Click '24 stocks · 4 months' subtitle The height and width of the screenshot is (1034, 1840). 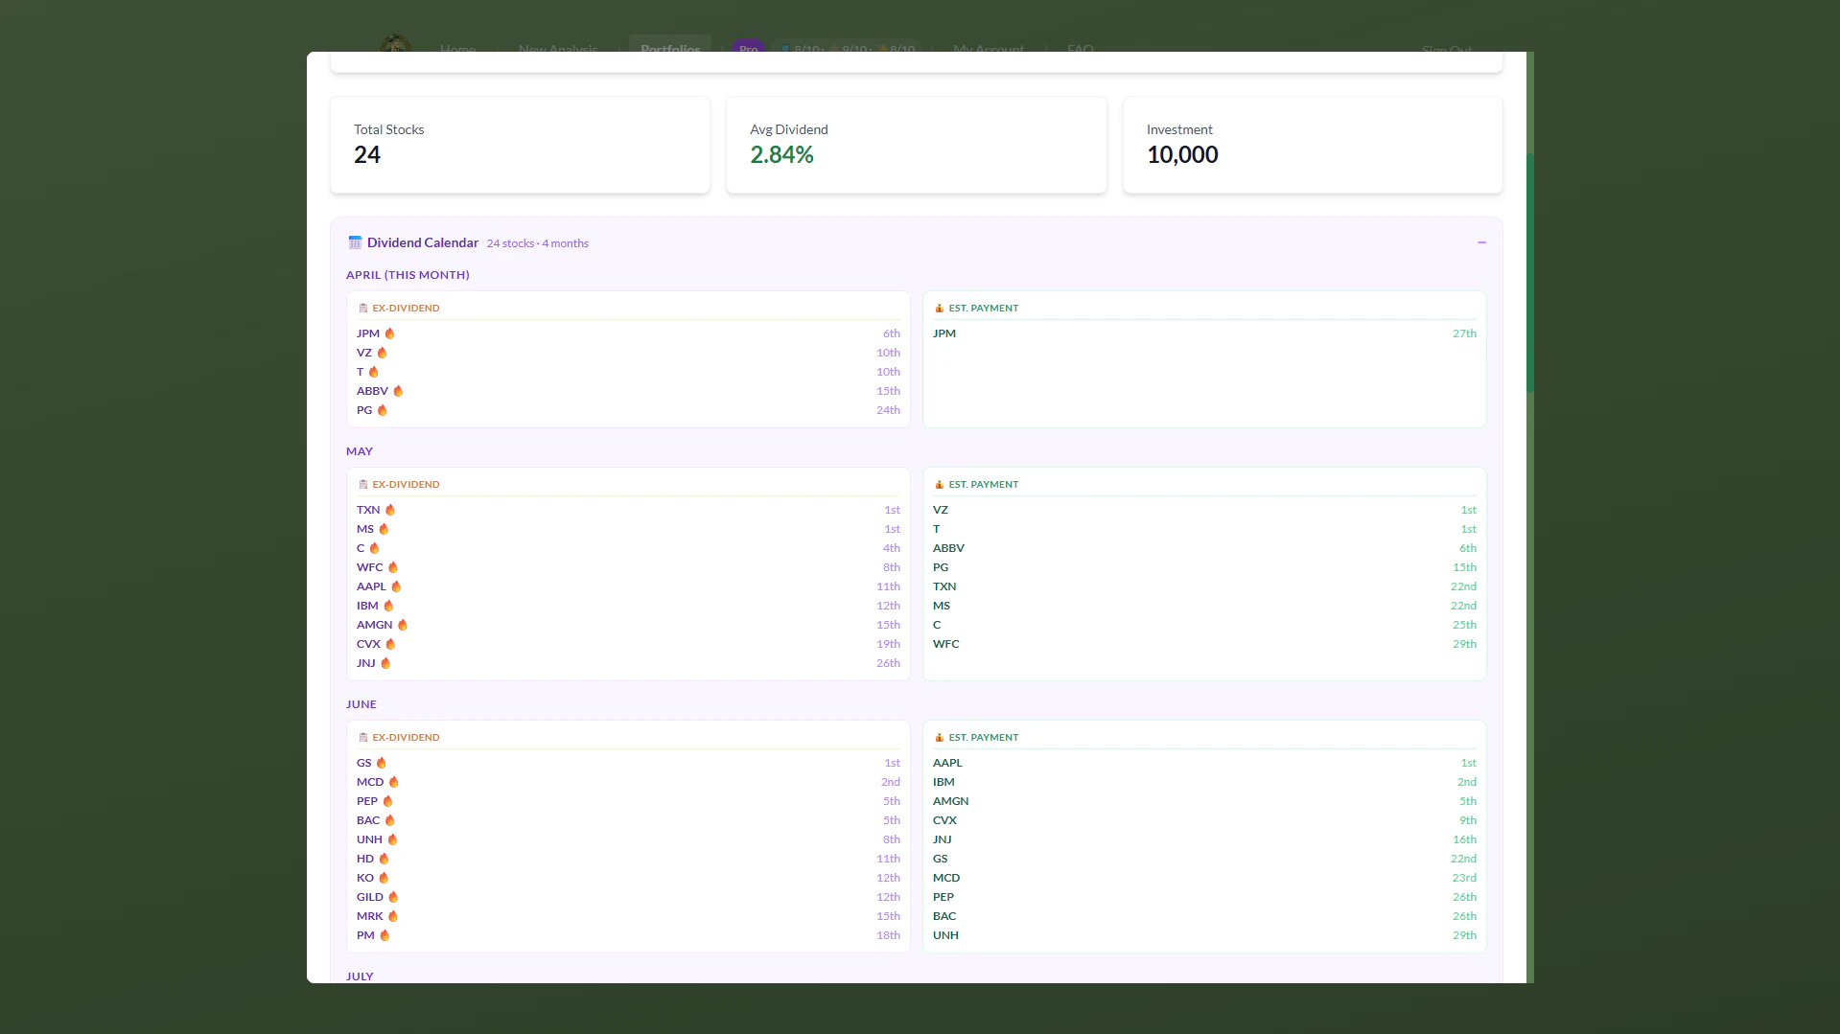click(x=538, y=243)
